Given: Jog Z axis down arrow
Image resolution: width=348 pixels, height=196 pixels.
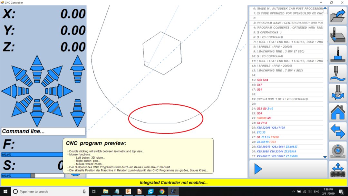Looking at the screenshot, I should click(x=78, y=113).
